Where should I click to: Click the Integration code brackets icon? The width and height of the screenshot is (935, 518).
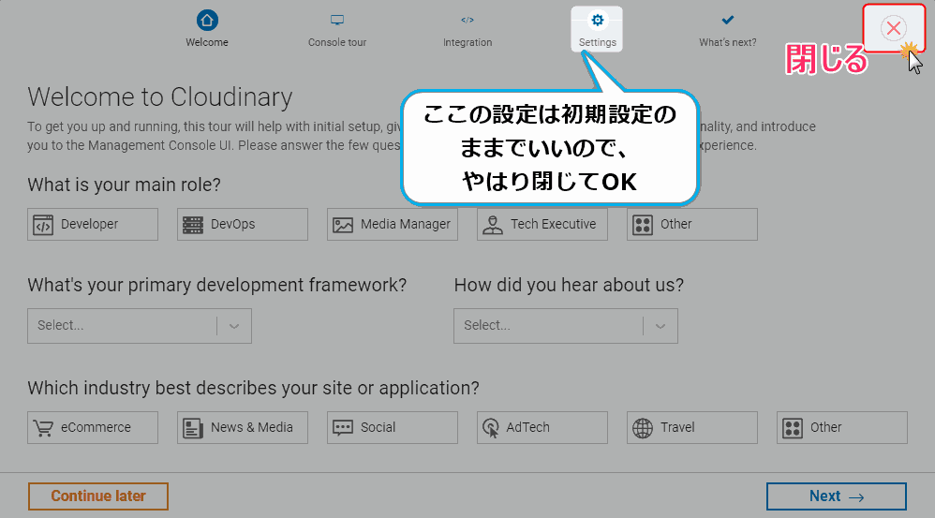tap(467, 21)
